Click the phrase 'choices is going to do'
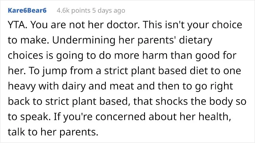 (x=59, y=55)
